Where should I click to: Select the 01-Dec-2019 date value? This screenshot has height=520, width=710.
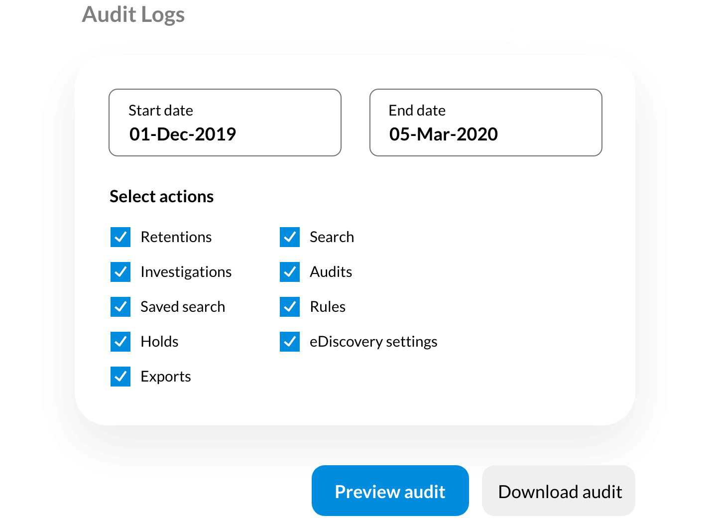point(183,134)
